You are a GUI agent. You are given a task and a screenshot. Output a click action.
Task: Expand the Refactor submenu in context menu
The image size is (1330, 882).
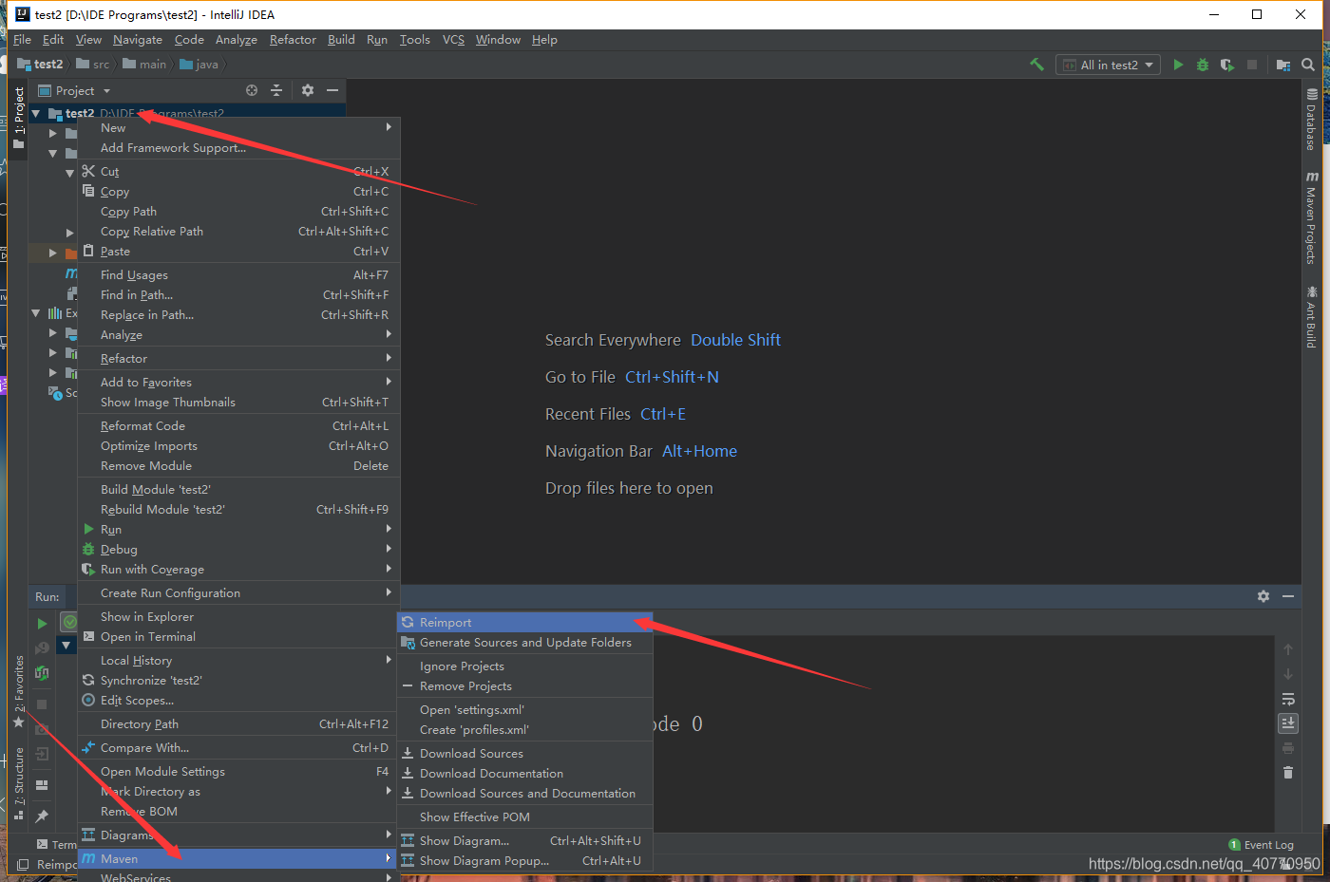[238, 359]
